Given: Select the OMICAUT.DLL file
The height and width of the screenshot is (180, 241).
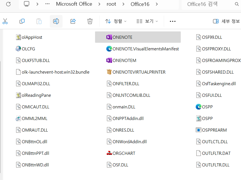Looking at the screenshot, I should tap(33, 107).
